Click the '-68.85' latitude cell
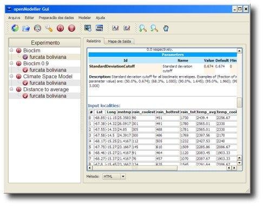 pos(100,118)
